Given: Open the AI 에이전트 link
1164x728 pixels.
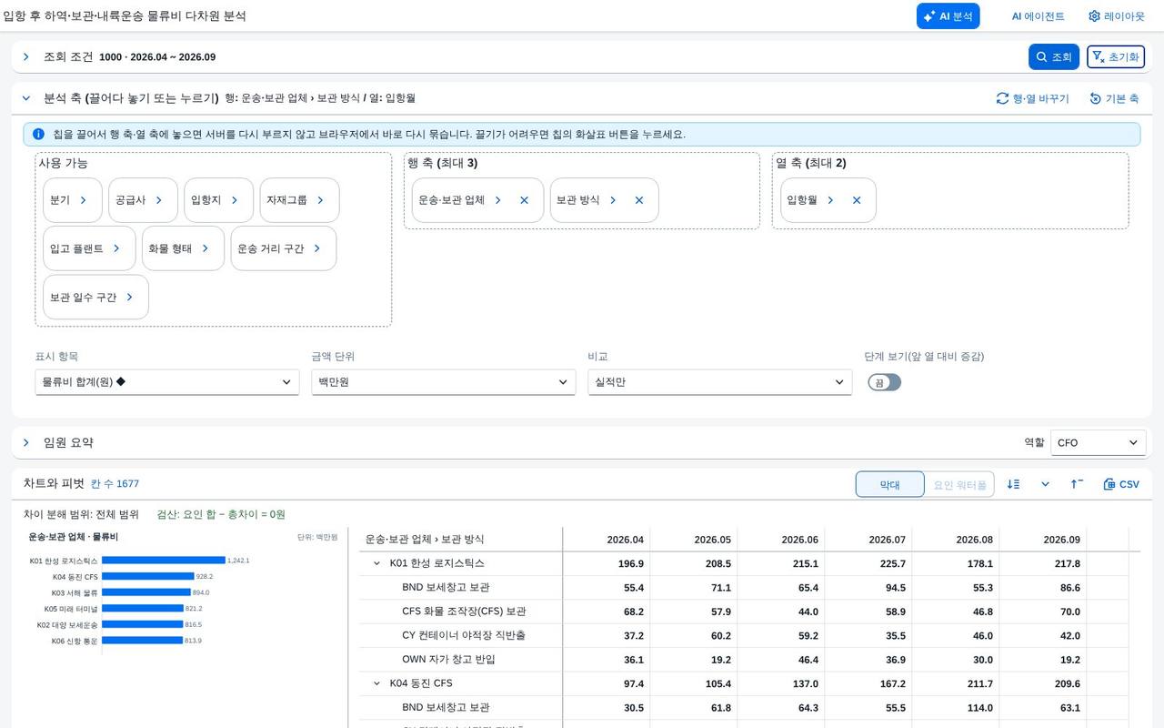Looking at the screenshot, I should coord(1038,16).
